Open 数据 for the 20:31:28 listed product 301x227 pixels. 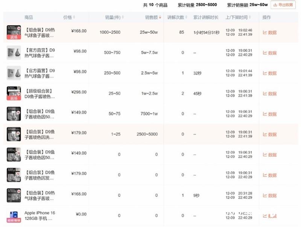[270, 195]
